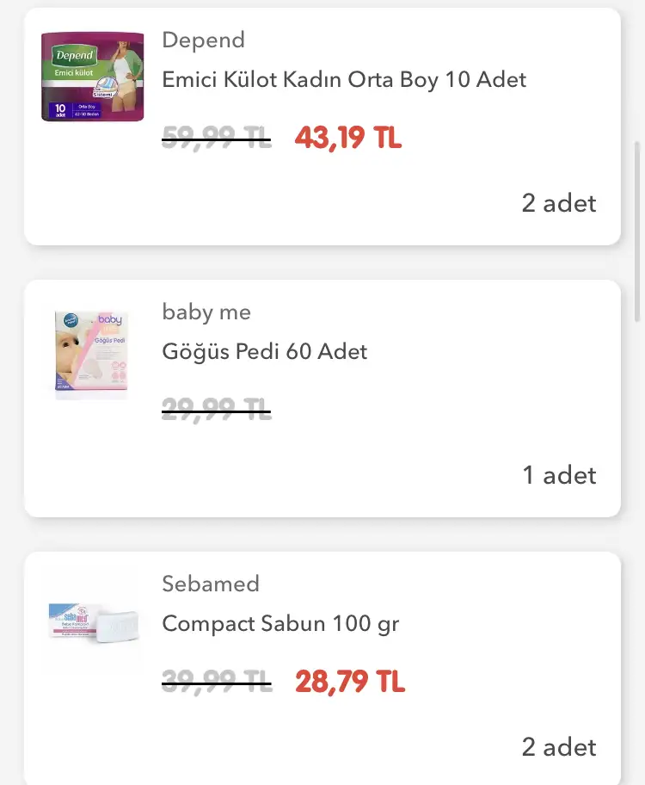
Task: Click the Sebamed brand name
Action: point(211,584)
